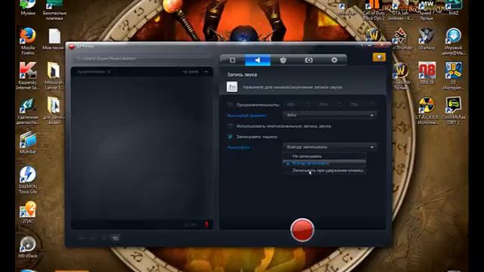Launch DAEMON Tools Lite from desktop
This screenshot has height=272, width=484.
[x=28, y=180]
